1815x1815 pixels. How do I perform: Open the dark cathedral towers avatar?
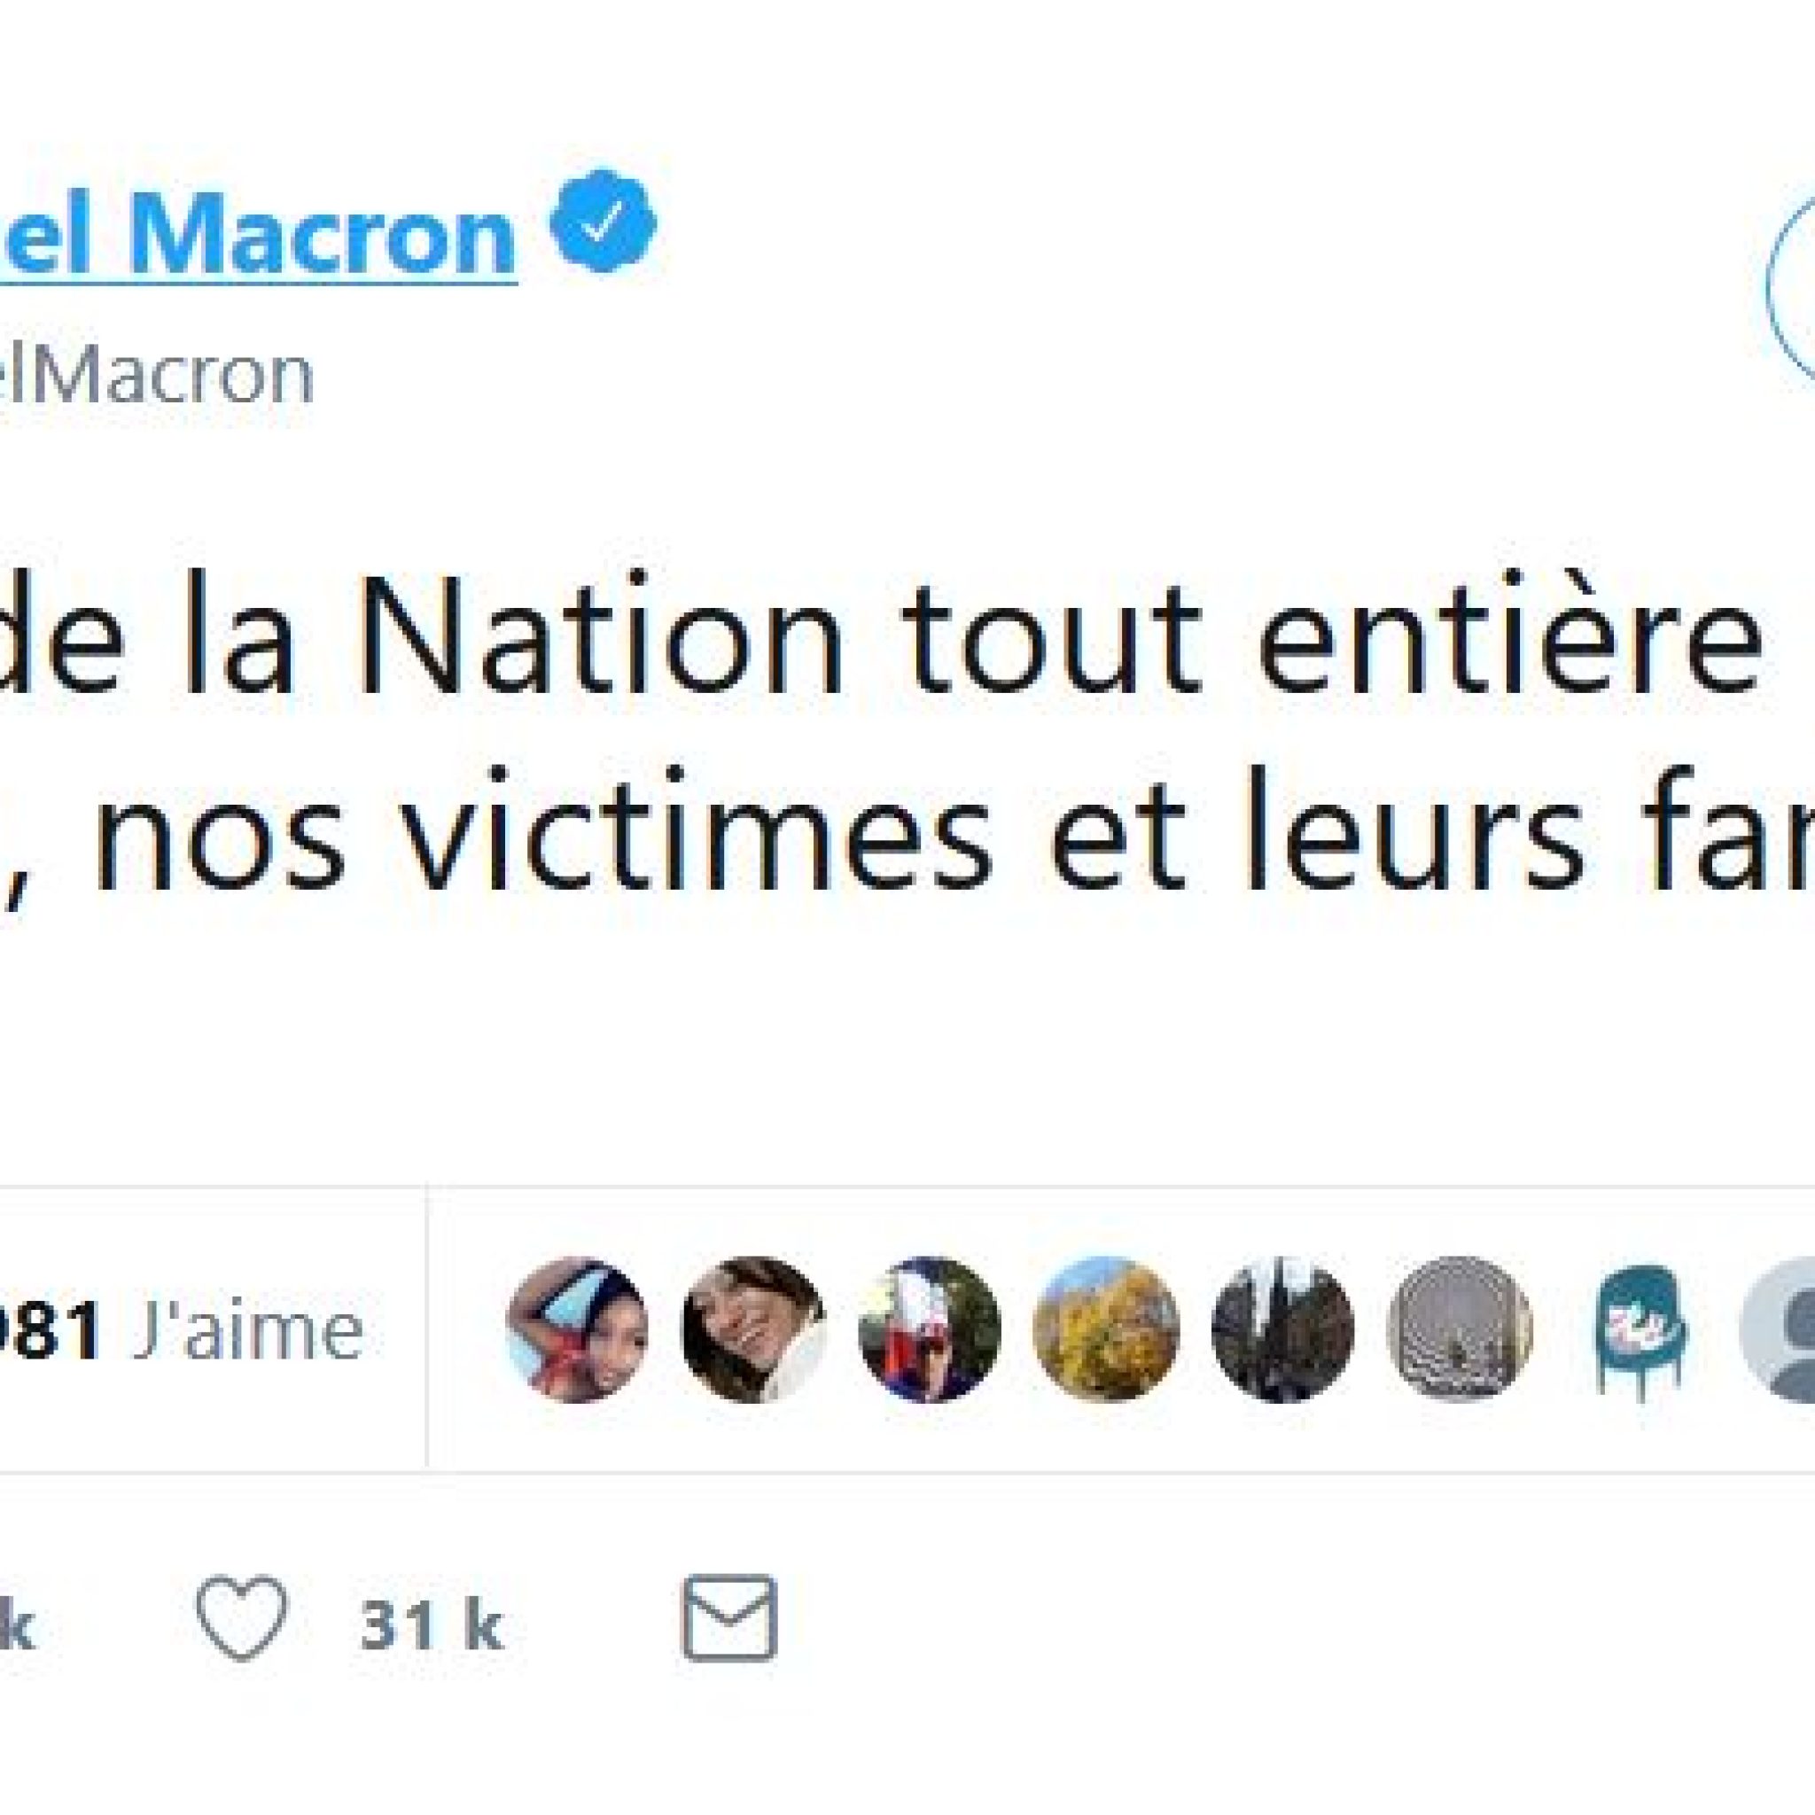1282,1329
